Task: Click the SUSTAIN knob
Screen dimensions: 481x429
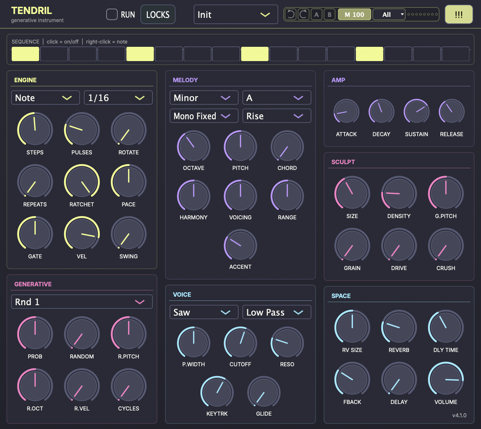Action: [x=417, y=111]
